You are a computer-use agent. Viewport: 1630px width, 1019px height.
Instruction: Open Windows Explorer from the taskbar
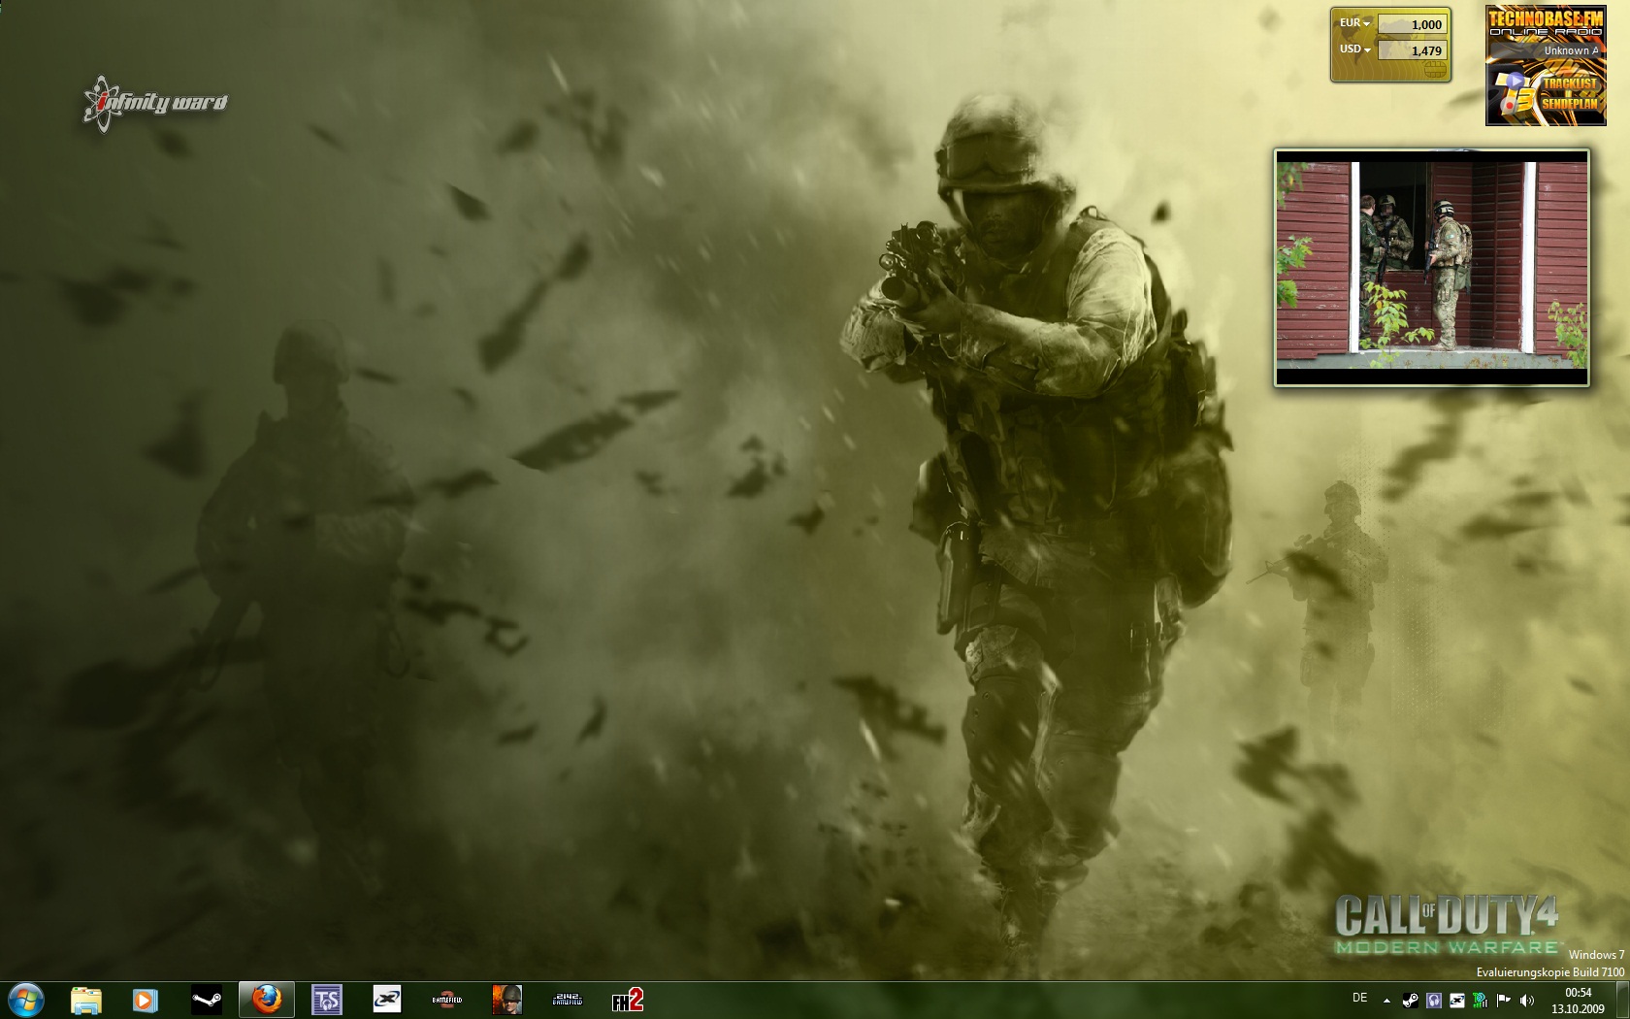(86, 1000)
